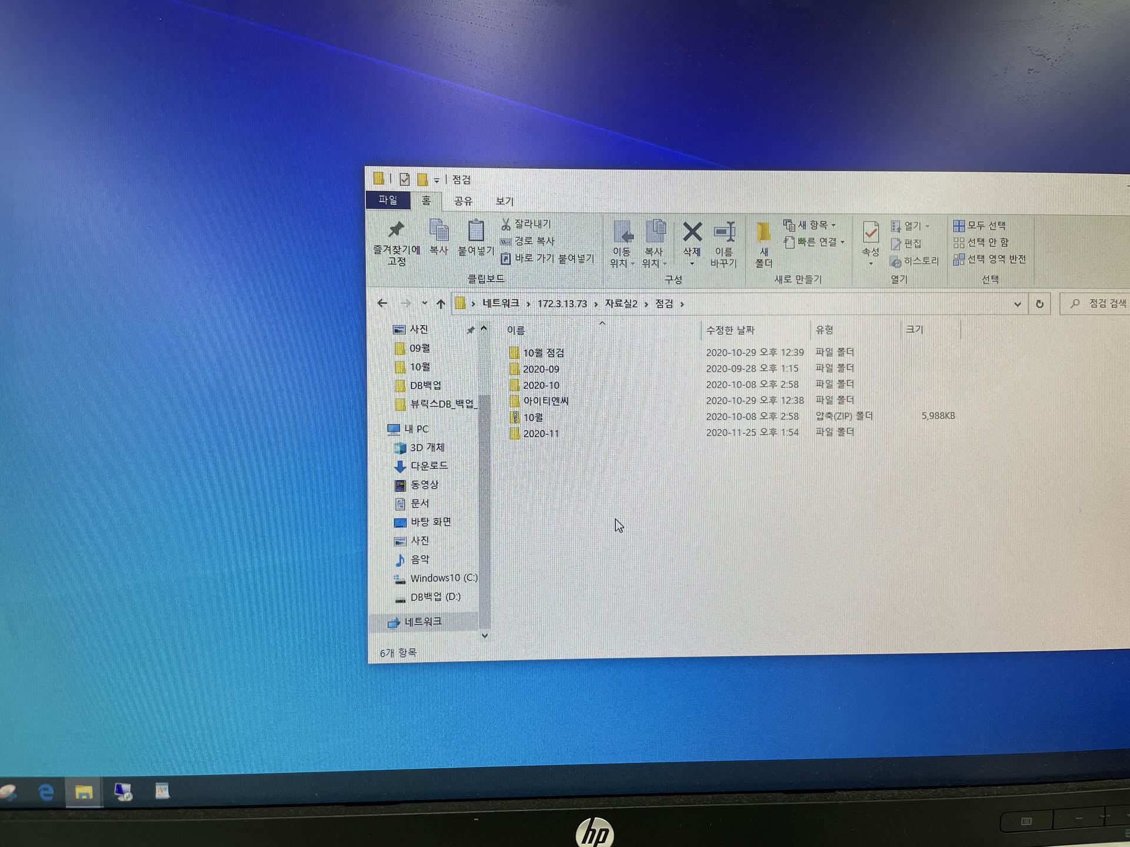1130x847 pixels.
Task: Click Select None (선택 안 함)
Action: point(981,242)
